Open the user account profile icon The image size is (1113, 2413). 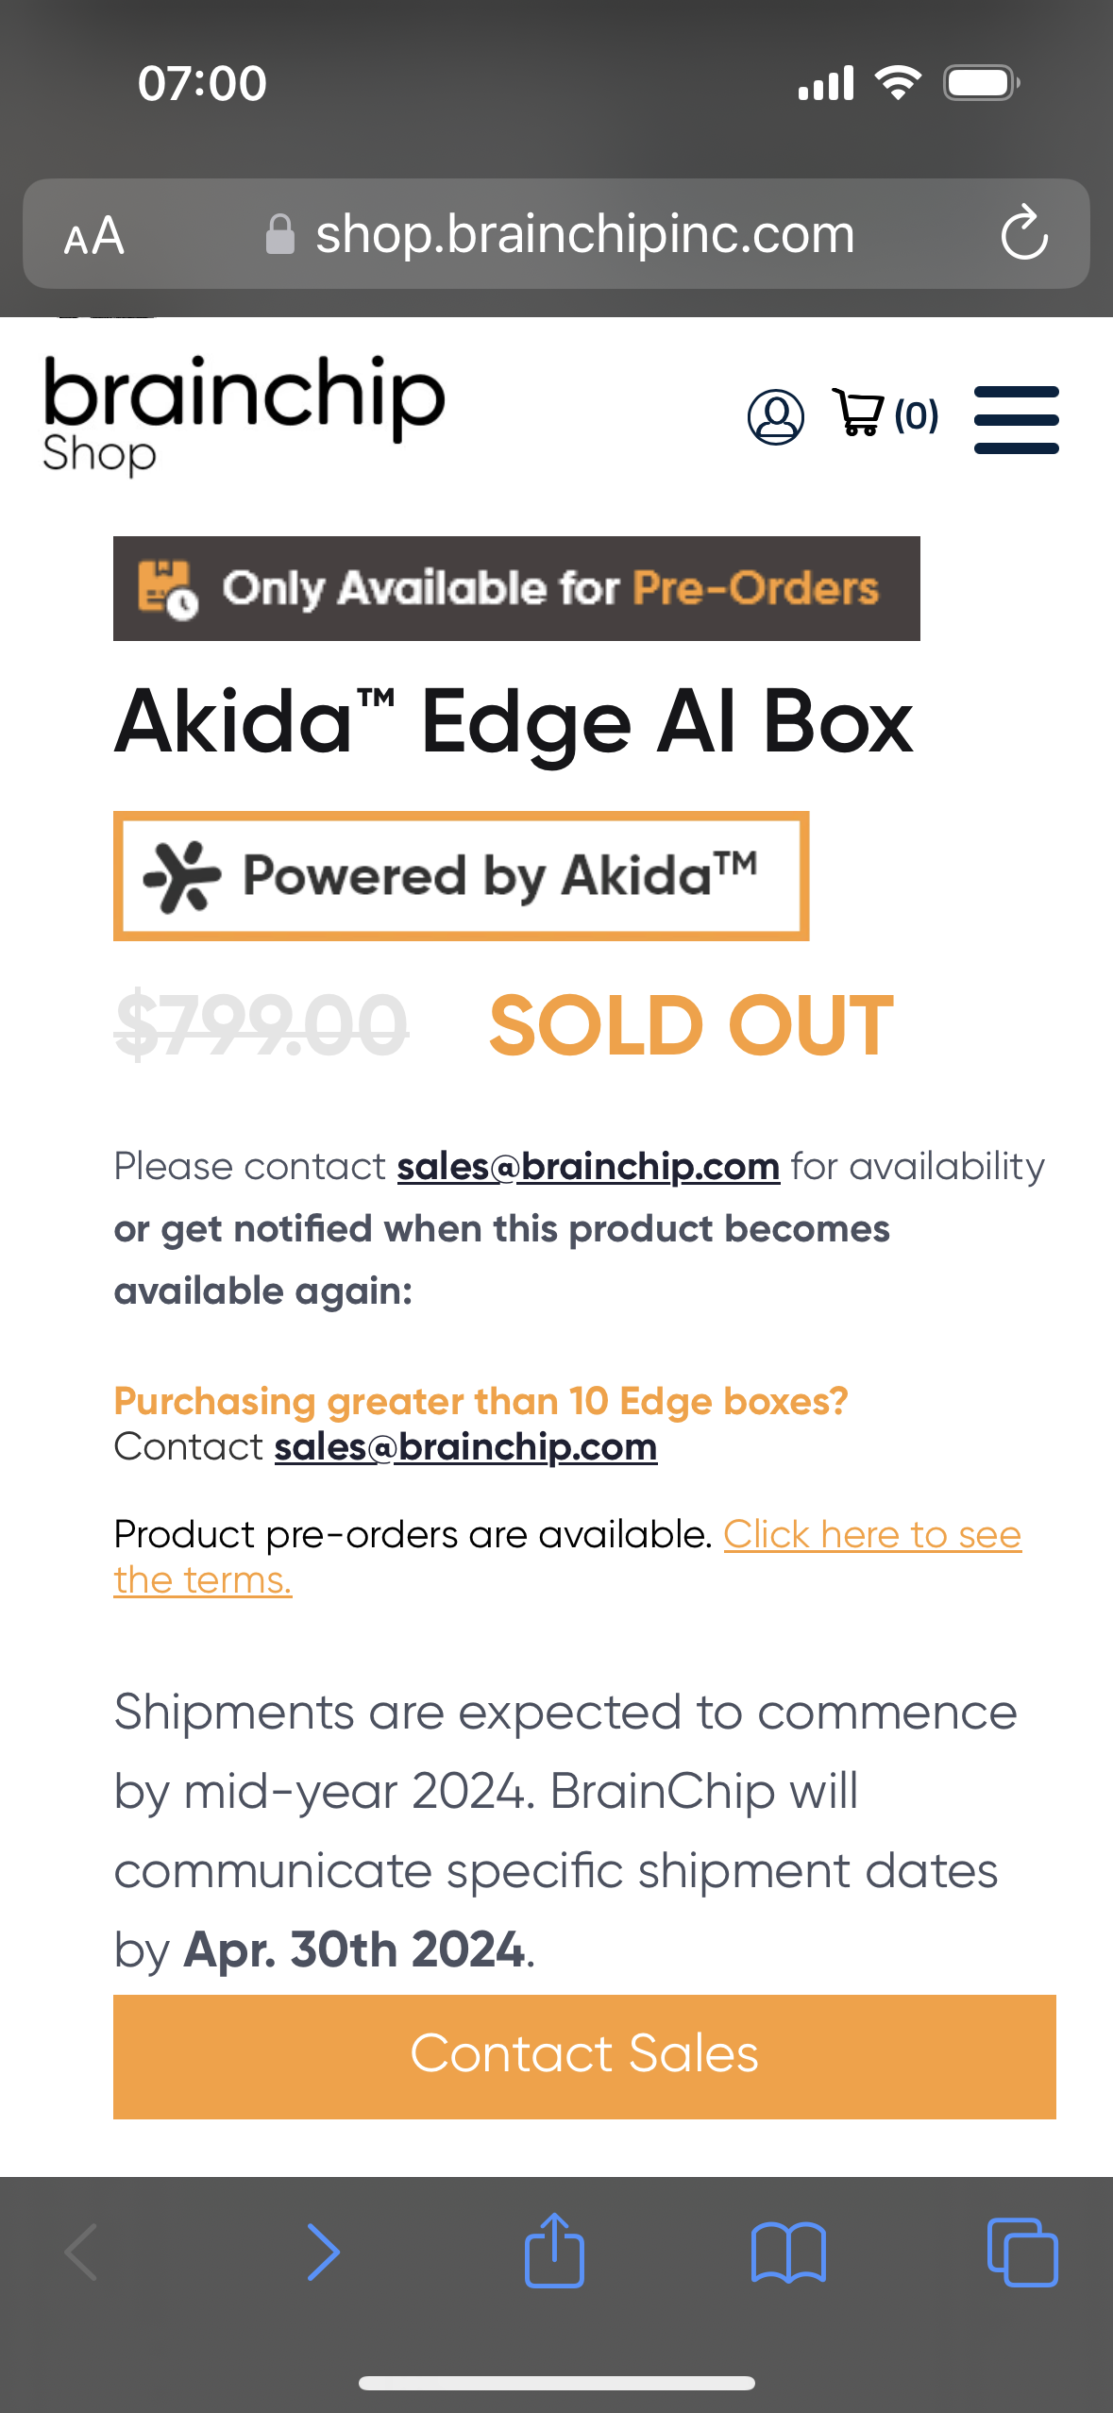(775, 416)
